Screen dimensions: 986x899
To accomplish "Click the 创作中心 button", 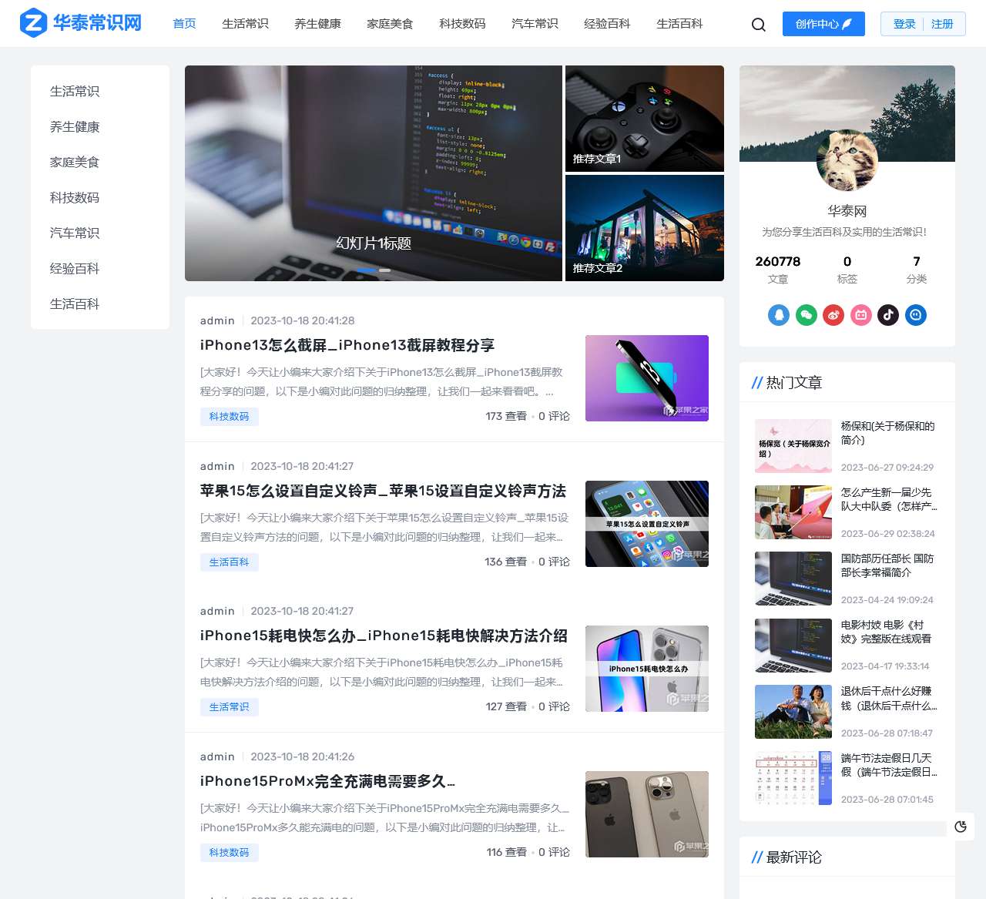I will (x=823, y=24).
